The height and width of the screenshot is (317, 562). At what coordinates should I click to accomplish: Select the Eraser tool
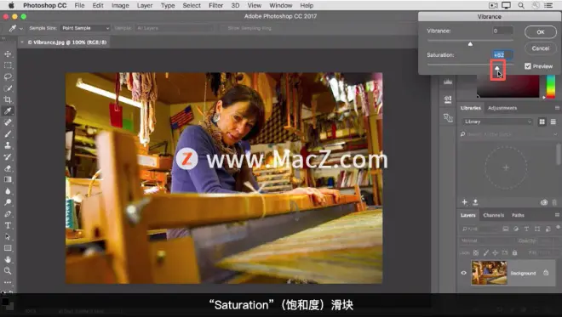click(8, 168)
